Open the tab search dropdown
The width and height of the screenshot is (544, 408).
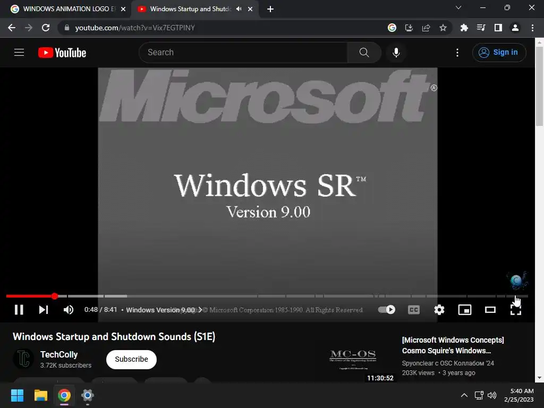[x=458, y=7]
